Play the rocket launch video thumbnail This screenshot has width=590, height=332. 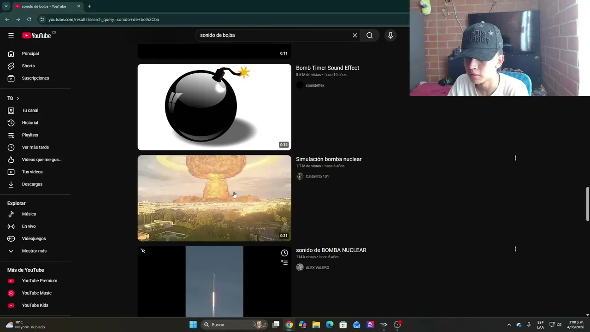point(214,282)
